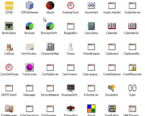Viewport: 145px width, 116px height.
Task: Click the Browser globe icon
Action: [x=30, y=26]
